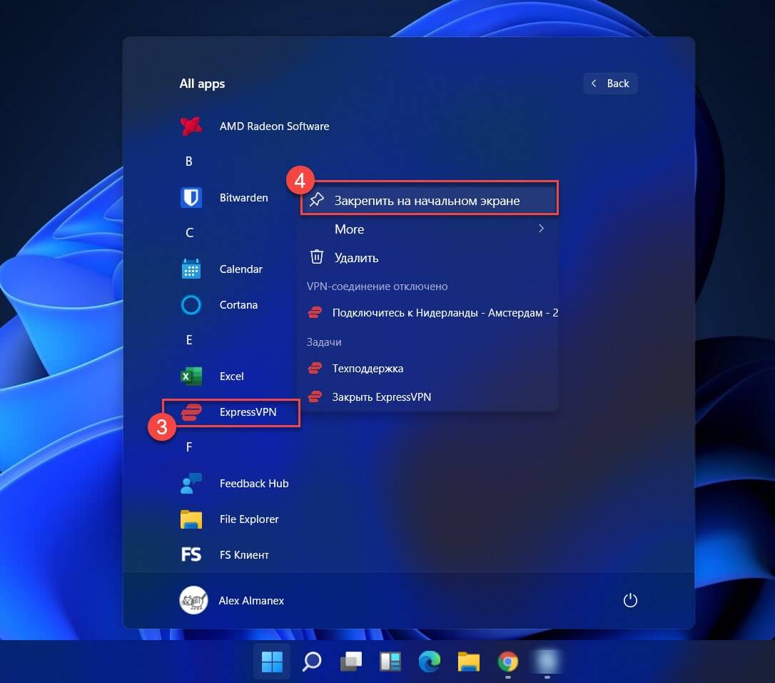This screenshot has width=775, height=683.
Task: Click the Back button
Action: pyautogui.click(x=610, y=83)
